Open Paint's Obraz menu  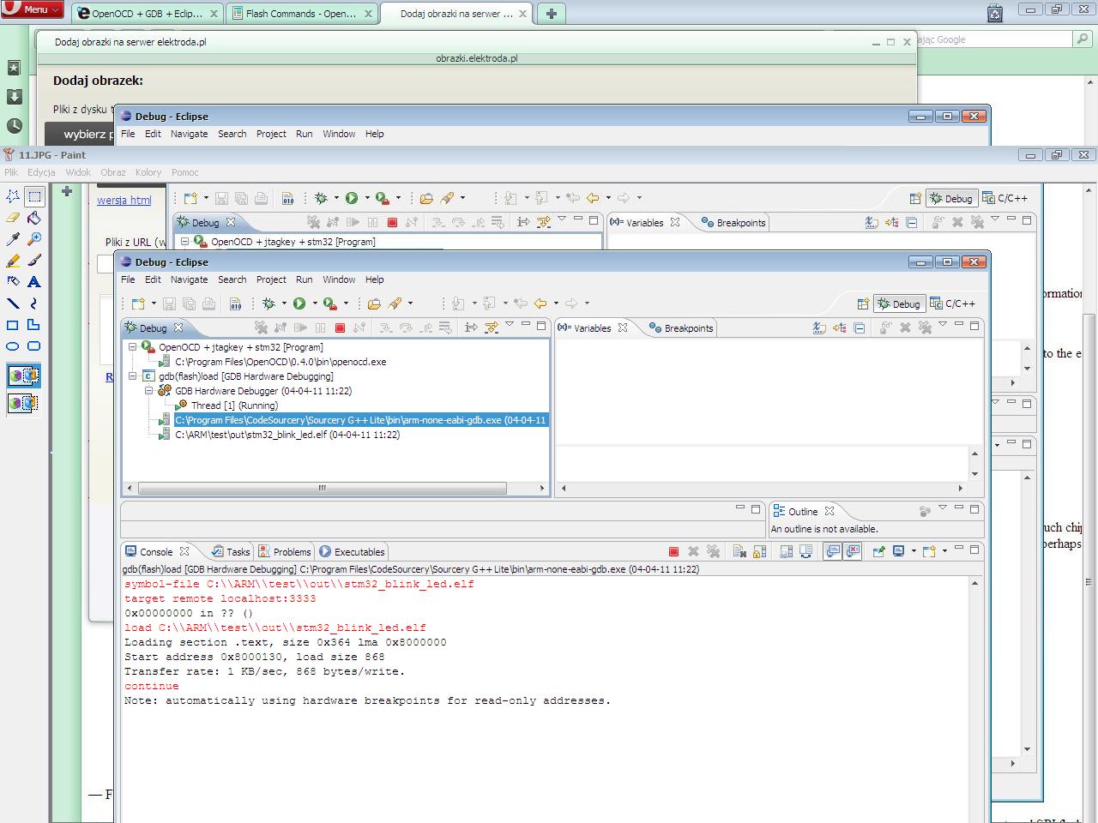click(112, 172)
